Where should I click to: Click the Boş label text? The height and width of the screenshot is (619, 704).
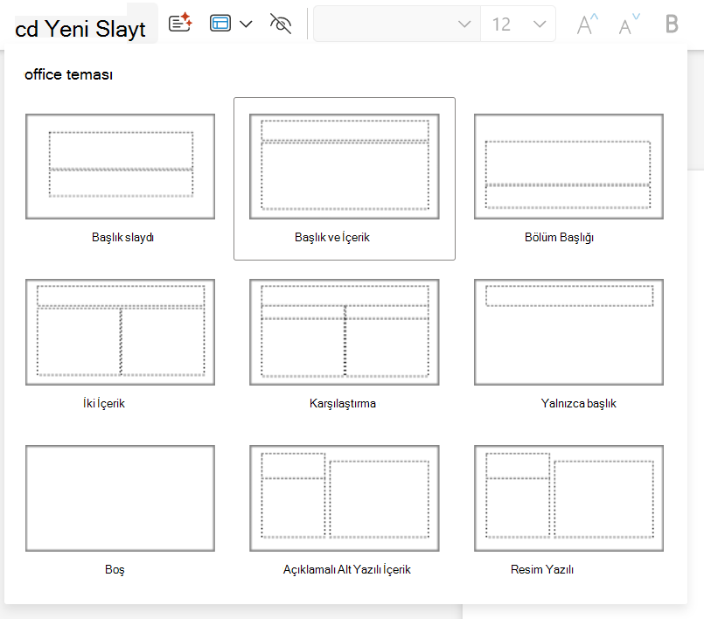115,569
